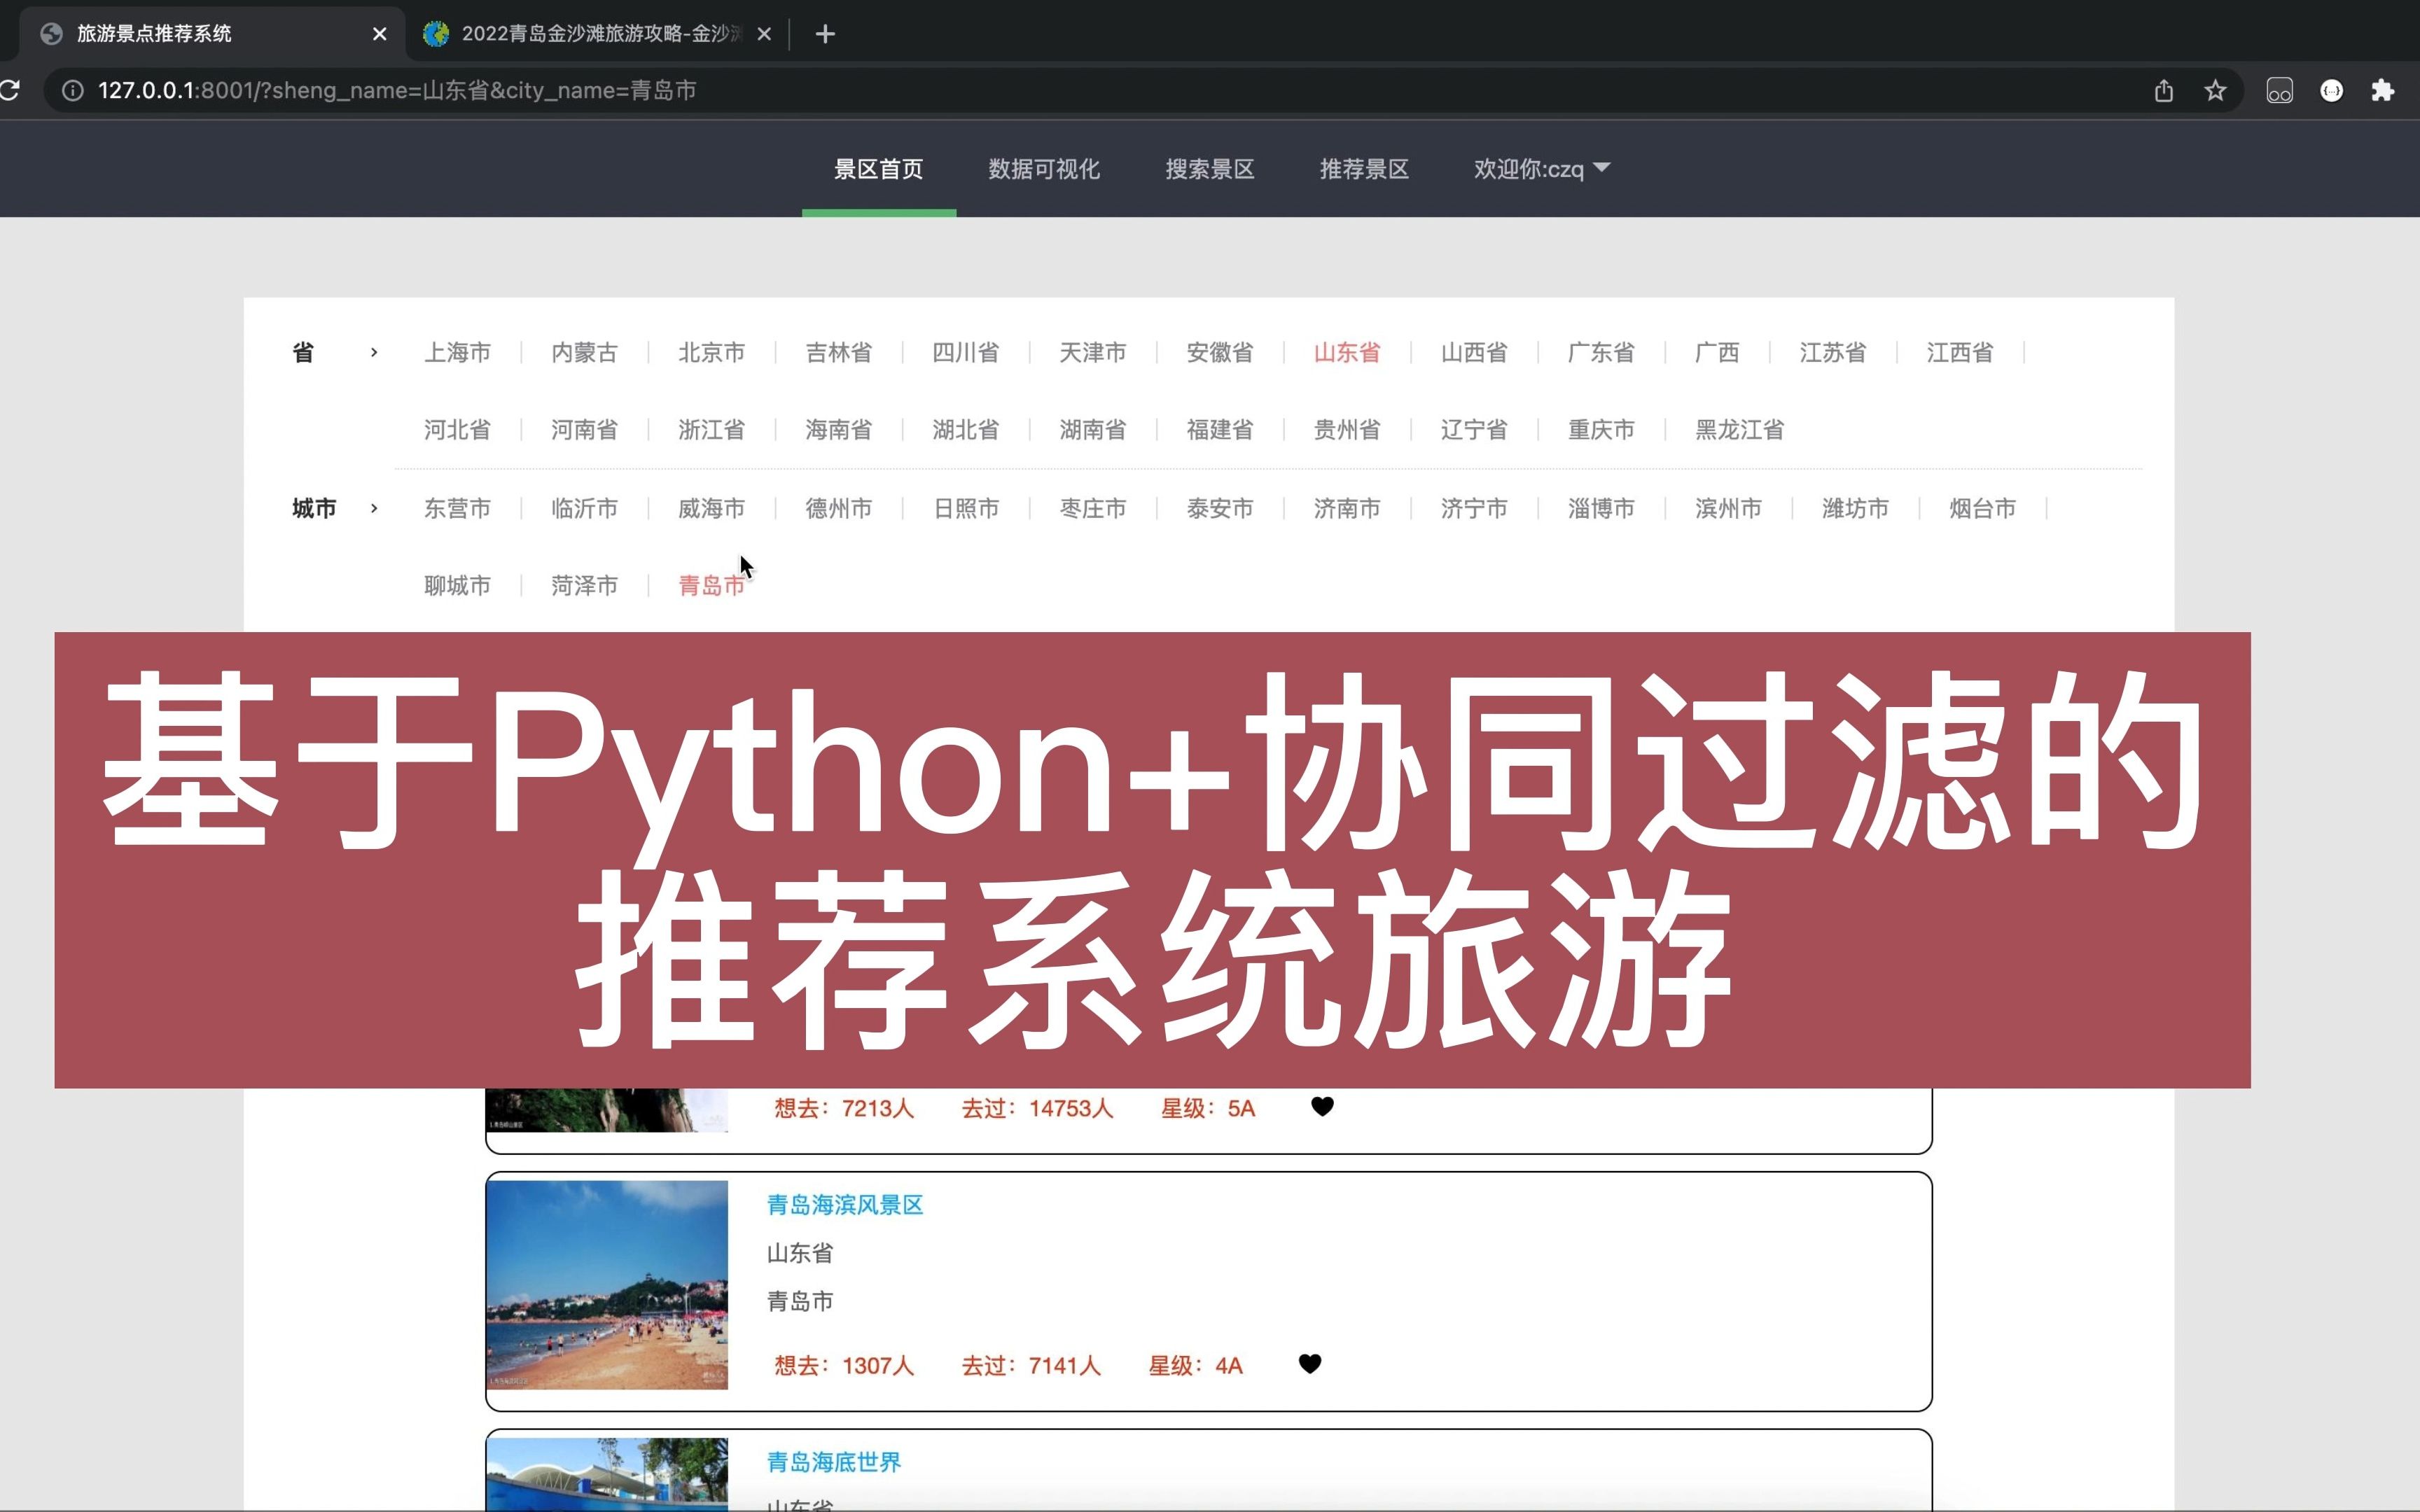2420x1512 pixels.
Task: Click the 景区首页 tab
Action: point(878,169)
